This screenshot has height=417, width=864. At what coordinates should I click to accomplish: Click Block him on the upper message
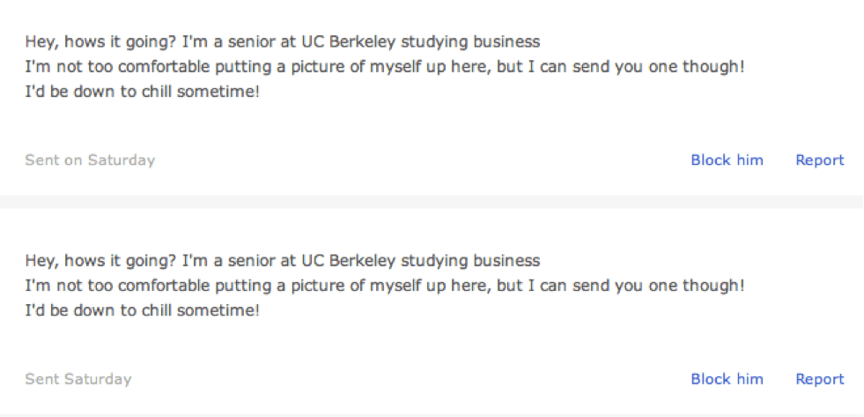(727, 160)
